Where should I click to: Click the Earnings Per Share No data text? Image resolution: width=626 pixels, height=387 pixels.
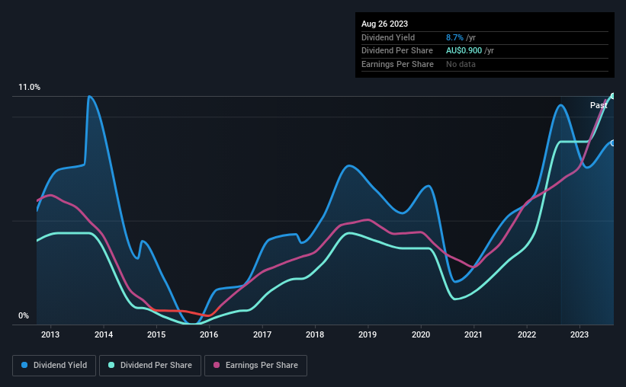(461, 64)
